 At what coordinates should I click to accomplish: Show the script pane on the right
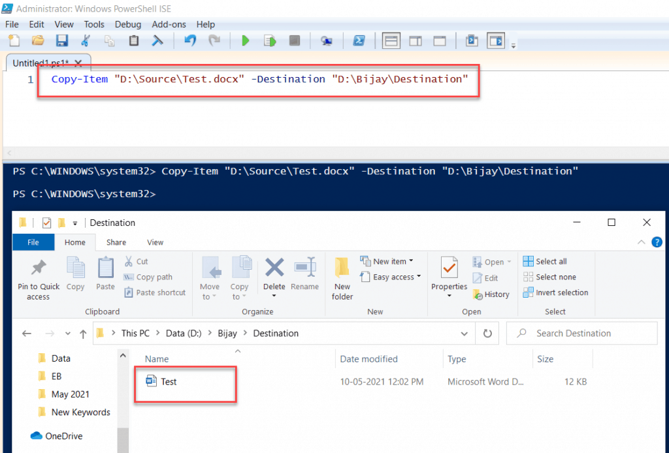click(x=415, y=41)
